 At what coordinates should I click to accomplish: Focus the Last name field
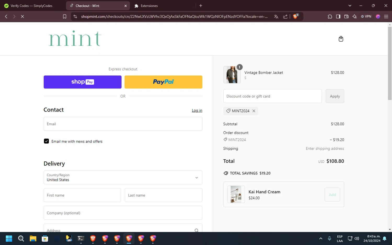pos(164,195)
